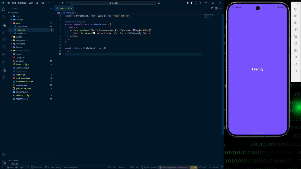The image size is (301, 169).
Task: Click the Go Back arrow in title bar
Action: coord(62,3)
